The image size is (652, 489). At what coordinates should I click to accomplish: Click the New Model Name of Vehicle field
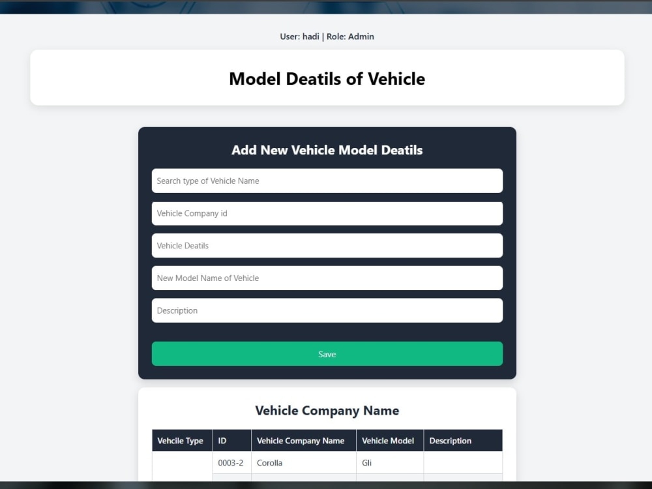tap(327, 278)
